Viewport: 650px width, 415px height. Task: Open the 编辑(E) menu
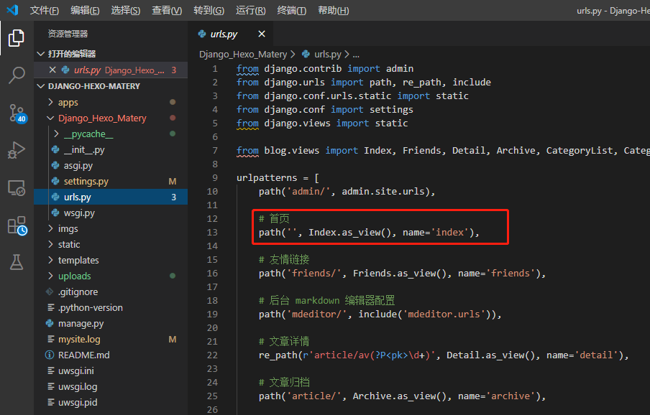click(85, 10)
